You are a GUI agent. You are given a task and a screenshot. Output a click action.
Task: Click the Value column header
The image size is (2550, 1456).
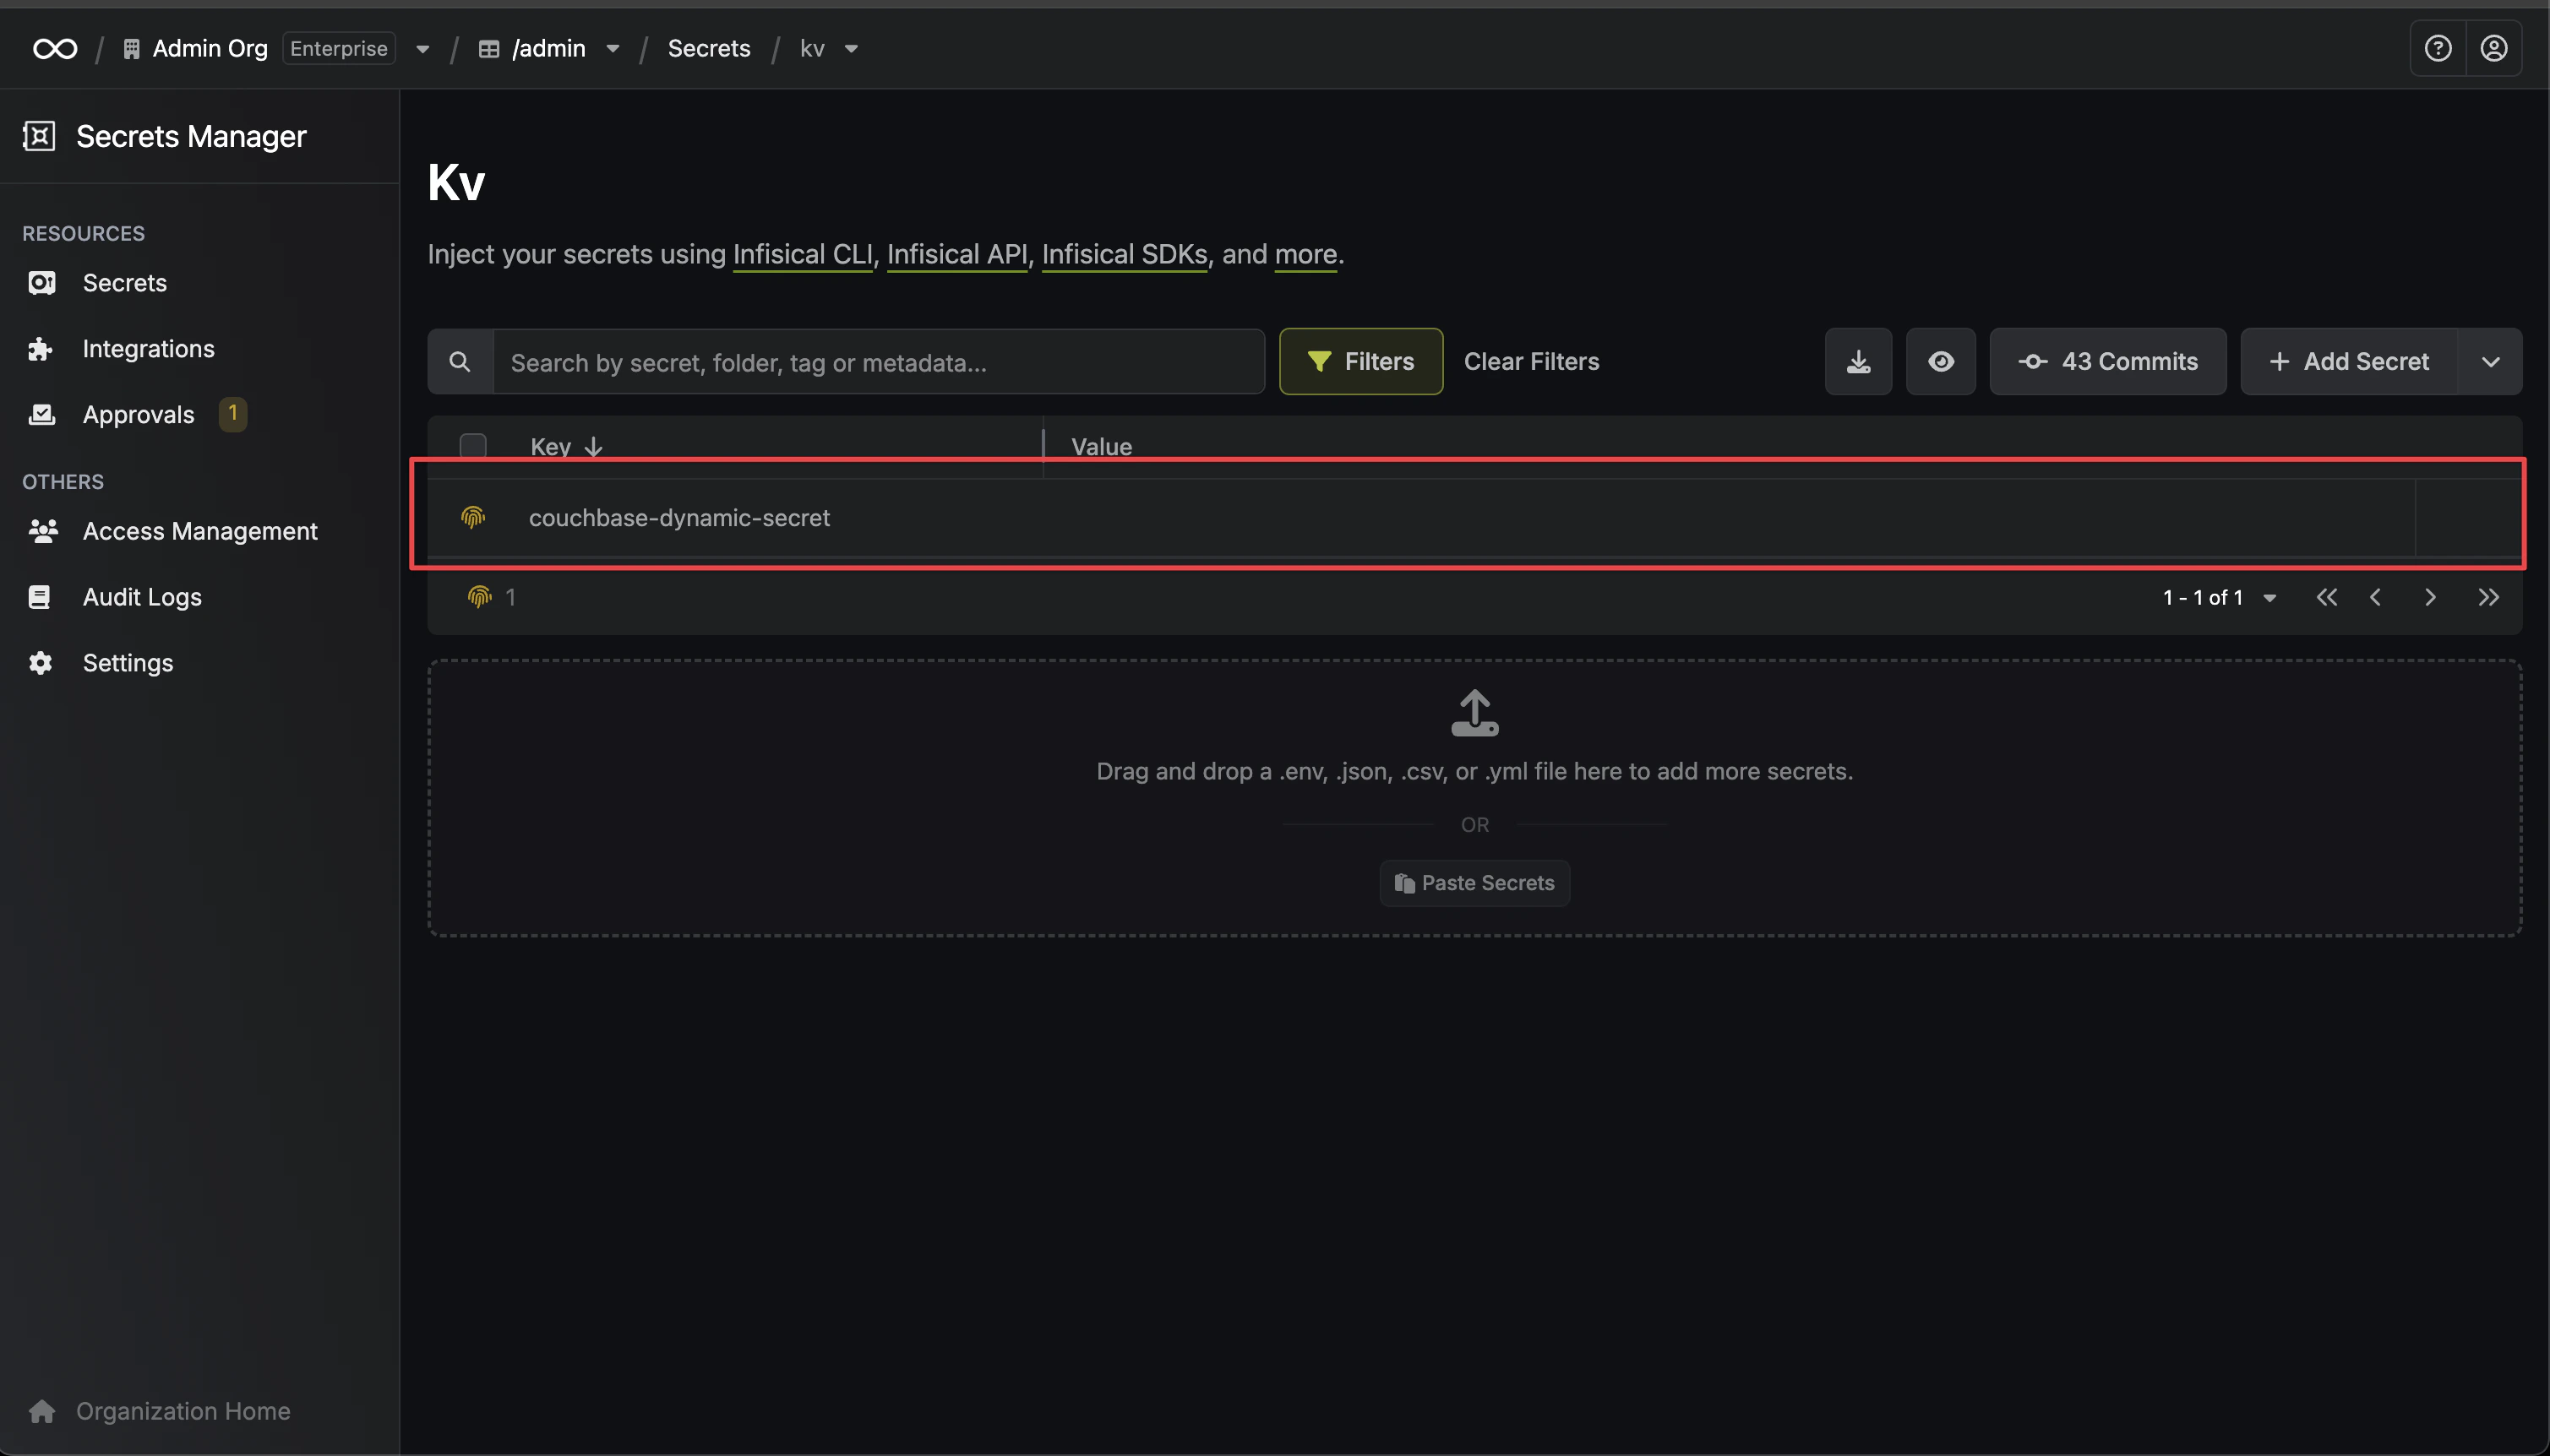pos(1102,447)
